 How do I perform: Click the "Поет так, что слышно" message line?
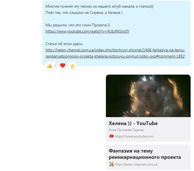tap(84, 12)
